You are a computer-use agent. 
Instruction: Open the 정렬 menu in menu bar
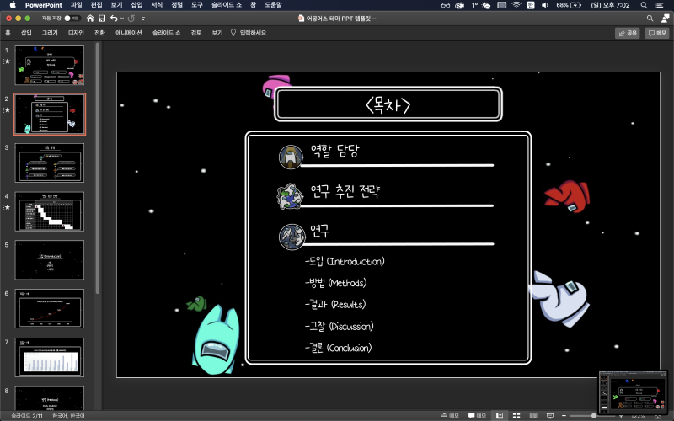click(177, 5)
